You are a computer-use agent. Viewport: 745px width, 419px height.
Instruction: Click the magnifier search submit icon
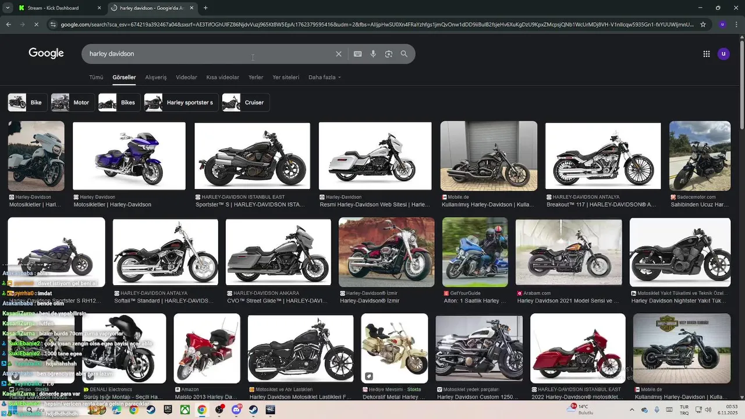(x=404, y=54)
